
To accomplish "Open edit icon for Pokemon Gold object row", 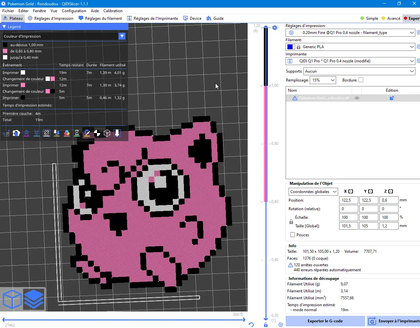I will coord(392,98).
